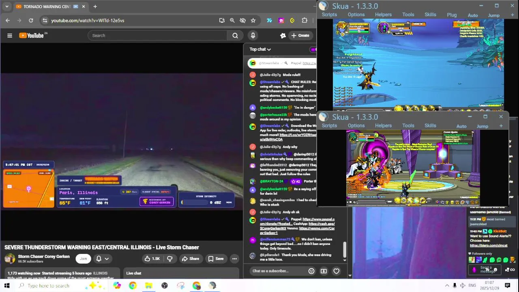Click the zoom magnifier icon in address bar
This screenshot has height=292, width=519.
[232, 20]
